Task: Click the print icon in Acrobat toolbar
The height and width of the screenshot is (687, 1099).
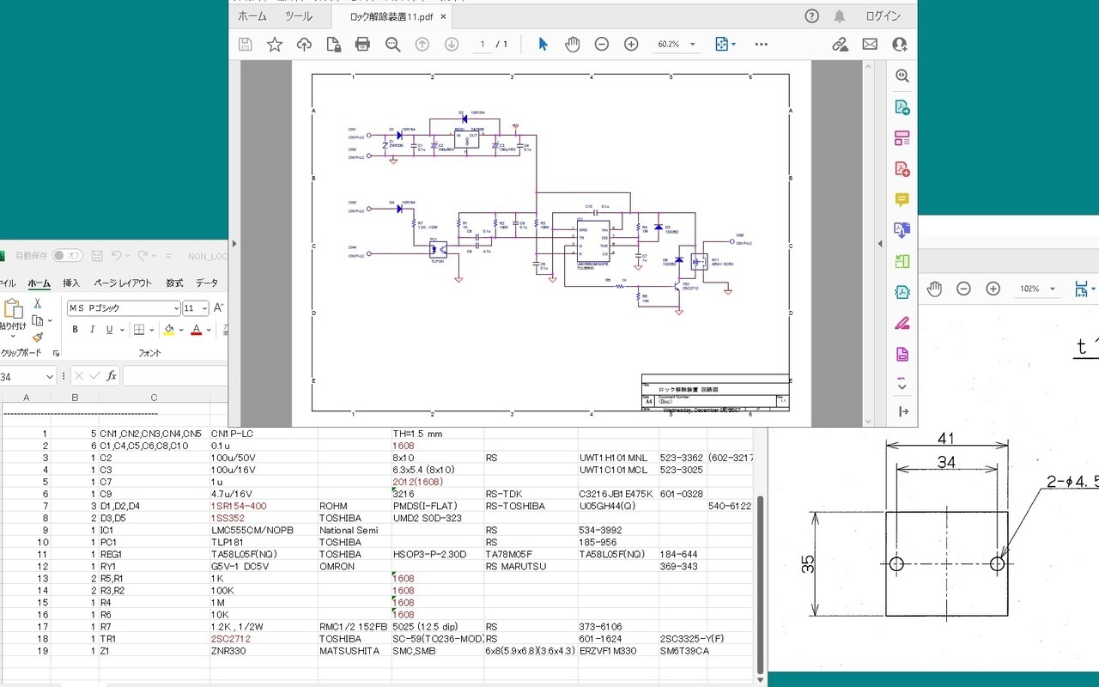Action: click(x=362, y=44)
